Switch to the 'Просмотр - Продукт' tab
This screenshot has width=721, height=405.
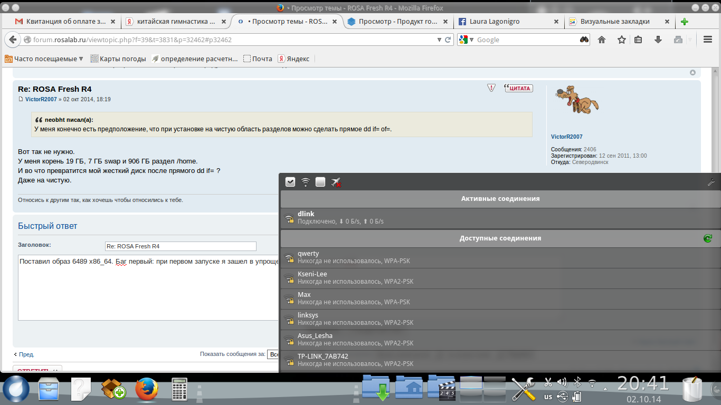point(399,22)
